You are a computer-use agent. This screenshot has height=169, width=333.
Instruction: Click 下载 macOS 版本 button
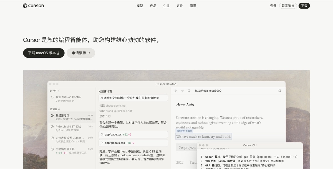tap(44, 53)
